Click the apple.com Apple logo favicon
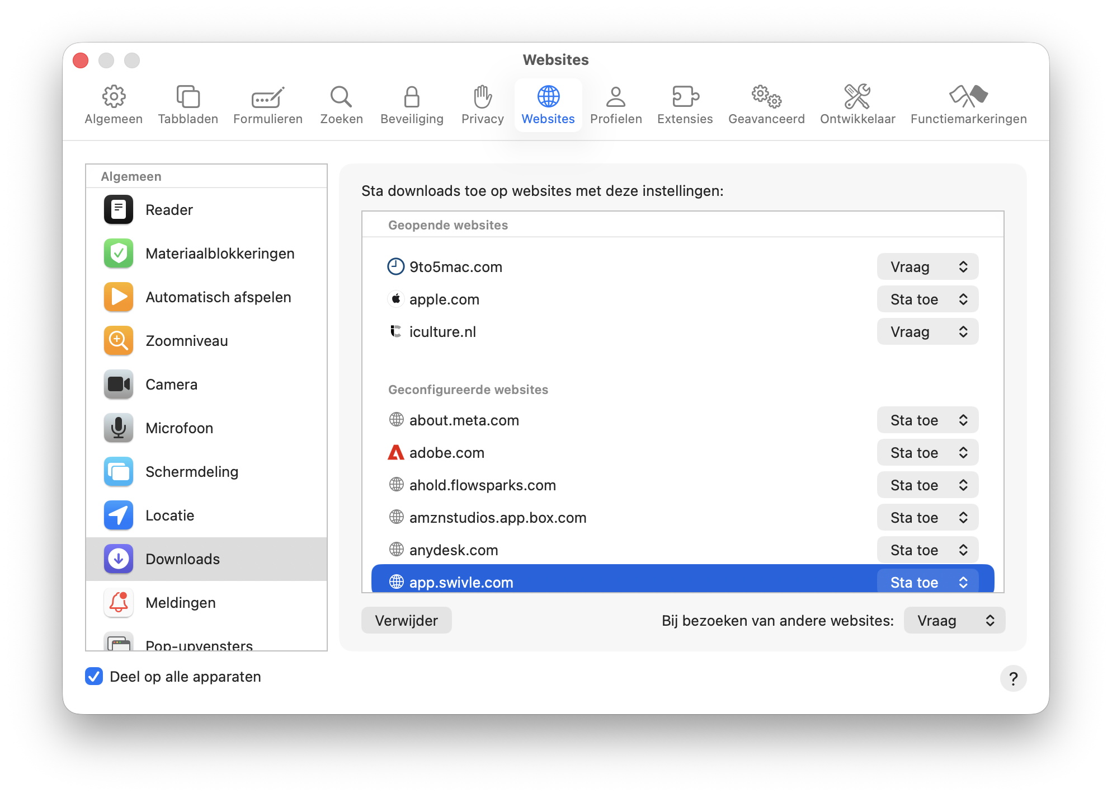The width and height of the screenshot is (1112, 797). click(x=396, y=299)
